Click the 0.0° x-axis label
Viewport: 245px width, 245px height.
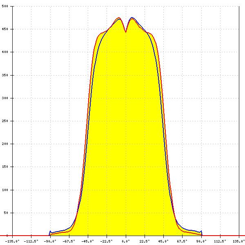tap(126, 241)
